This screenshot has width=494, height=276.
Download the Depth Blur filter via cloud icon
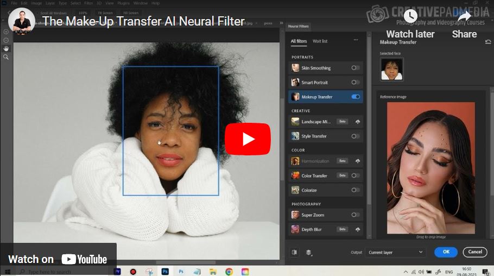point(358,230)
